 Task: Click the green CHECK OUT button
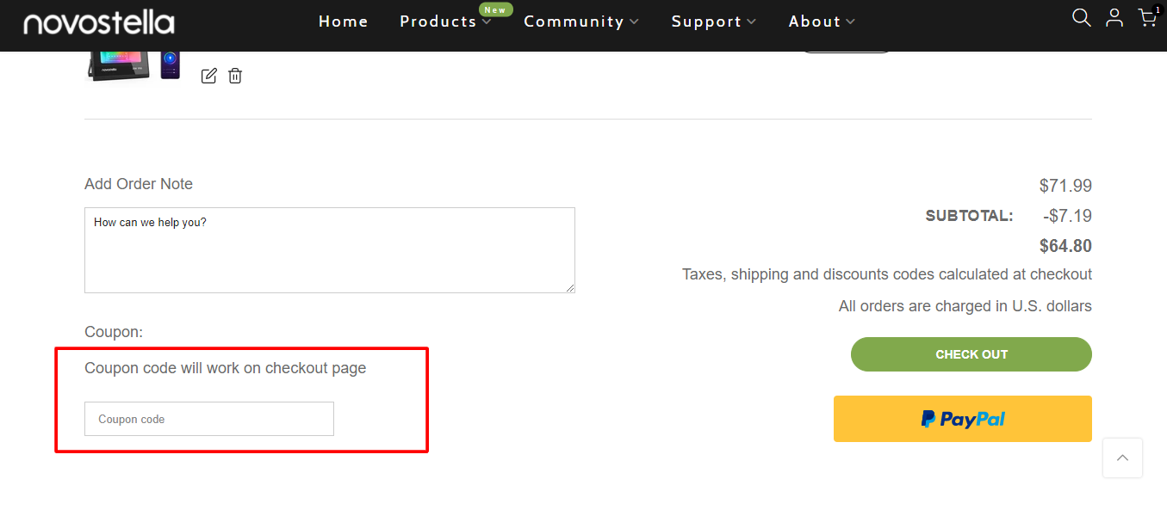pos(971,354)
